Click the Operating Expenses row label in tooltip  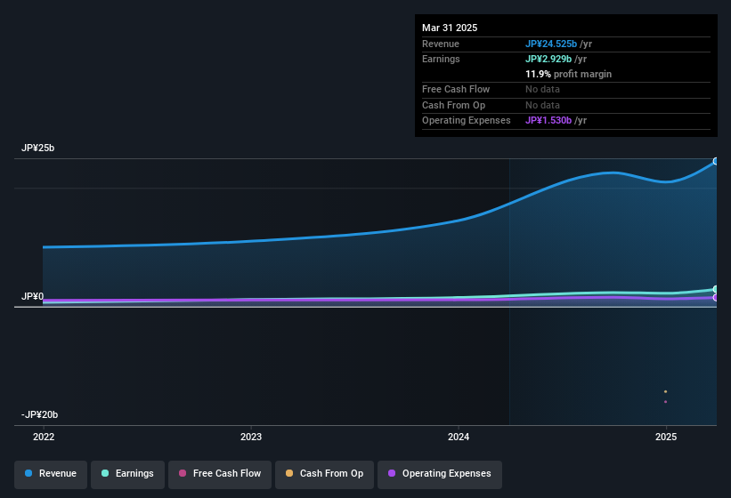pos(466,121)
